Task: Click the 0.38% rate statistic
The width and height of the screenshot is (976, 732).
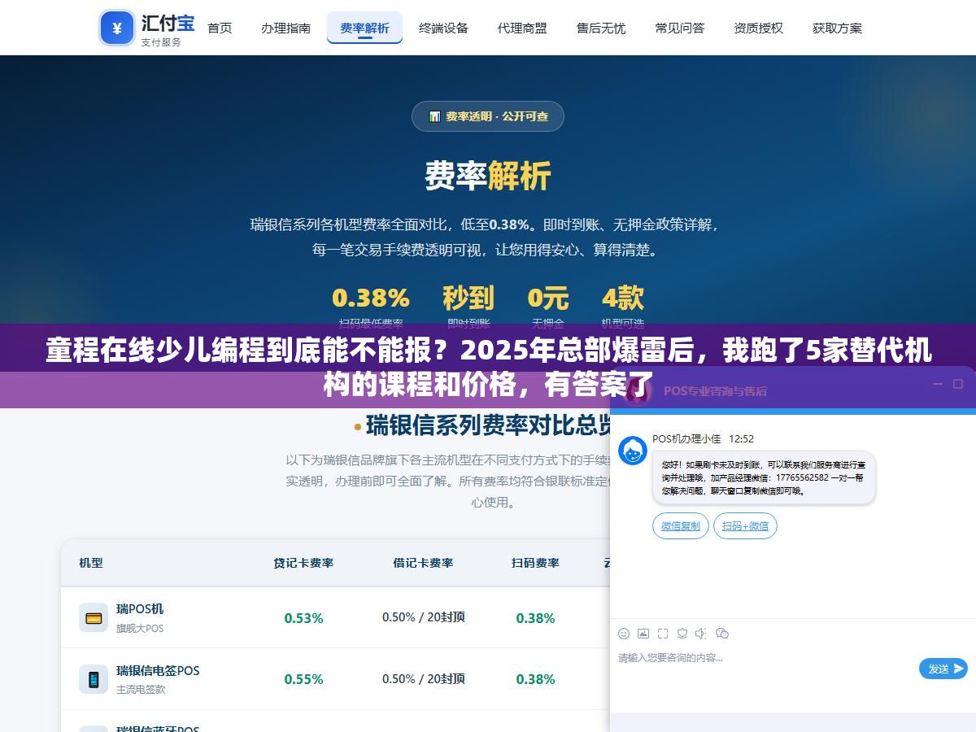Action: tap(371, 298)
